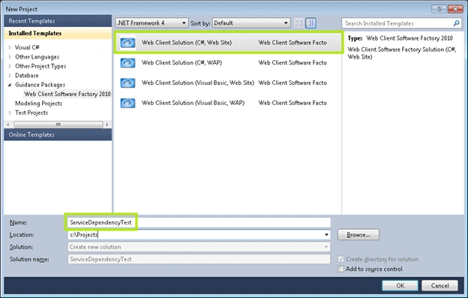This screenshot has width=468, height=298.
Task: Click the Browse... button
Action: [x=358, y=235]
